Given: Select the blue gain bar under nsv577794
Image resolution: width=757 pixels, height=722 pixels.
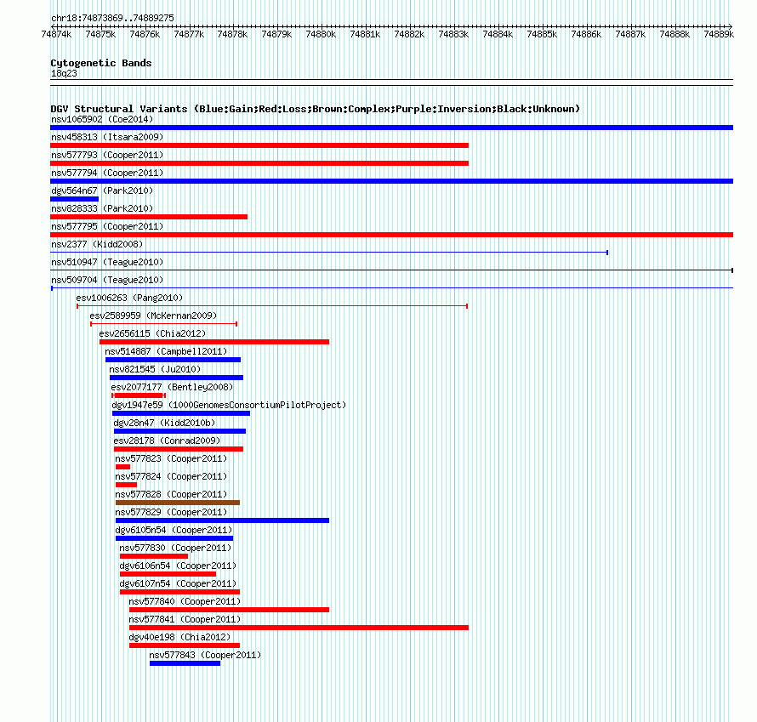Looking at the screenshot, I should [x=391, y=181].
